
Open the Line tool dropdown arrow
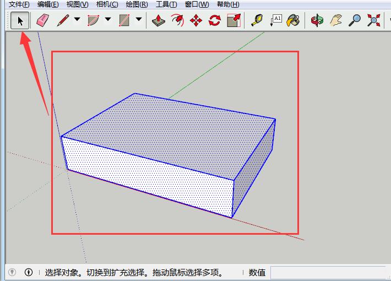click(77, 19)
